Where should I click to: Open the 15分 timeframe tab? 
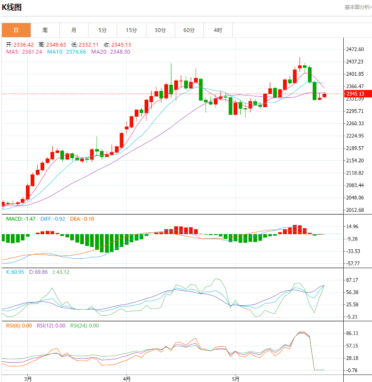point(132,30)
